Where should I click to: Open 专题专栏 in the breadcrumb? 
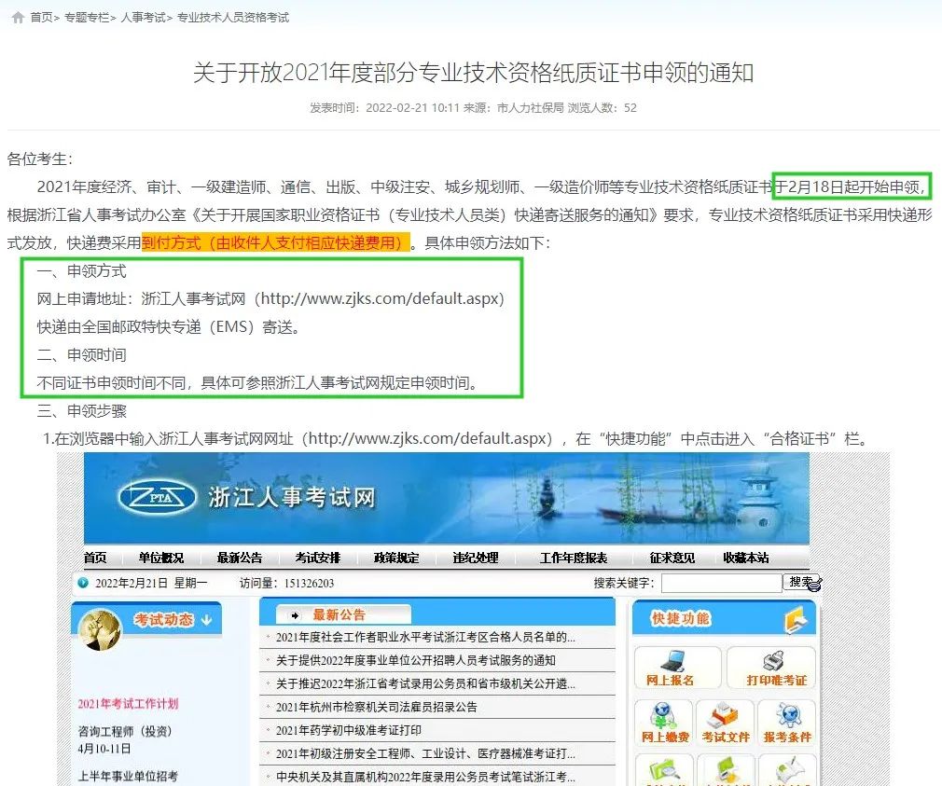coord(87,18)
